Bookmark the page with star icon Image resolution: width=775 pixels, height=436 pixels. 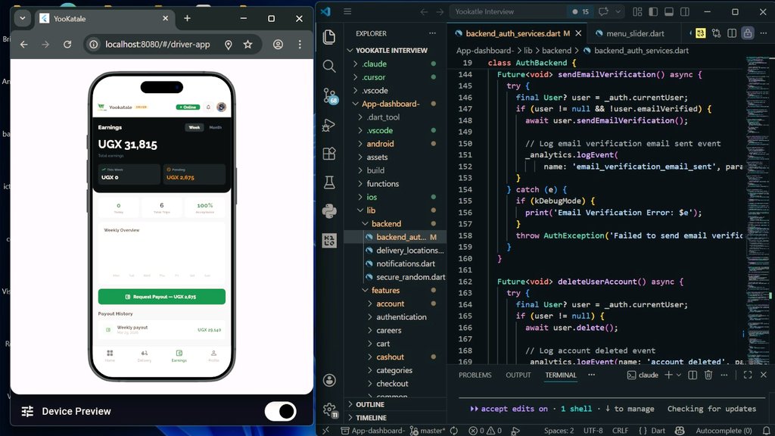coord(247,45)
